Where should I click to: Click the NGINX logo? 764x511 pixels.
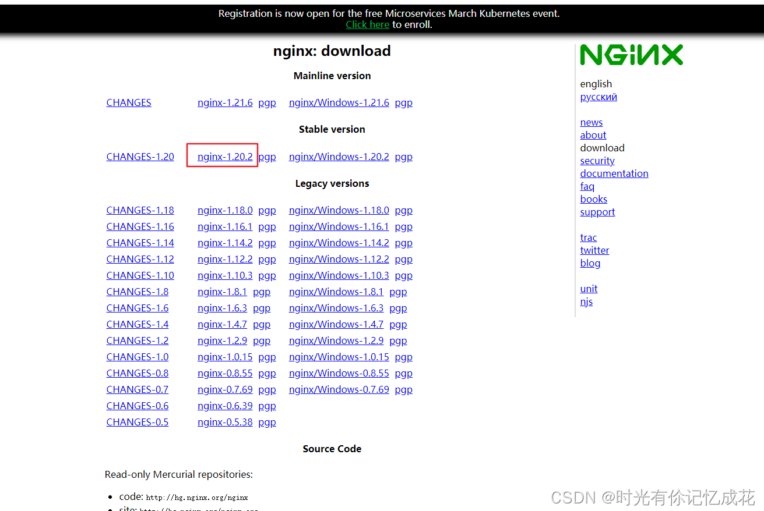point(631,54)
